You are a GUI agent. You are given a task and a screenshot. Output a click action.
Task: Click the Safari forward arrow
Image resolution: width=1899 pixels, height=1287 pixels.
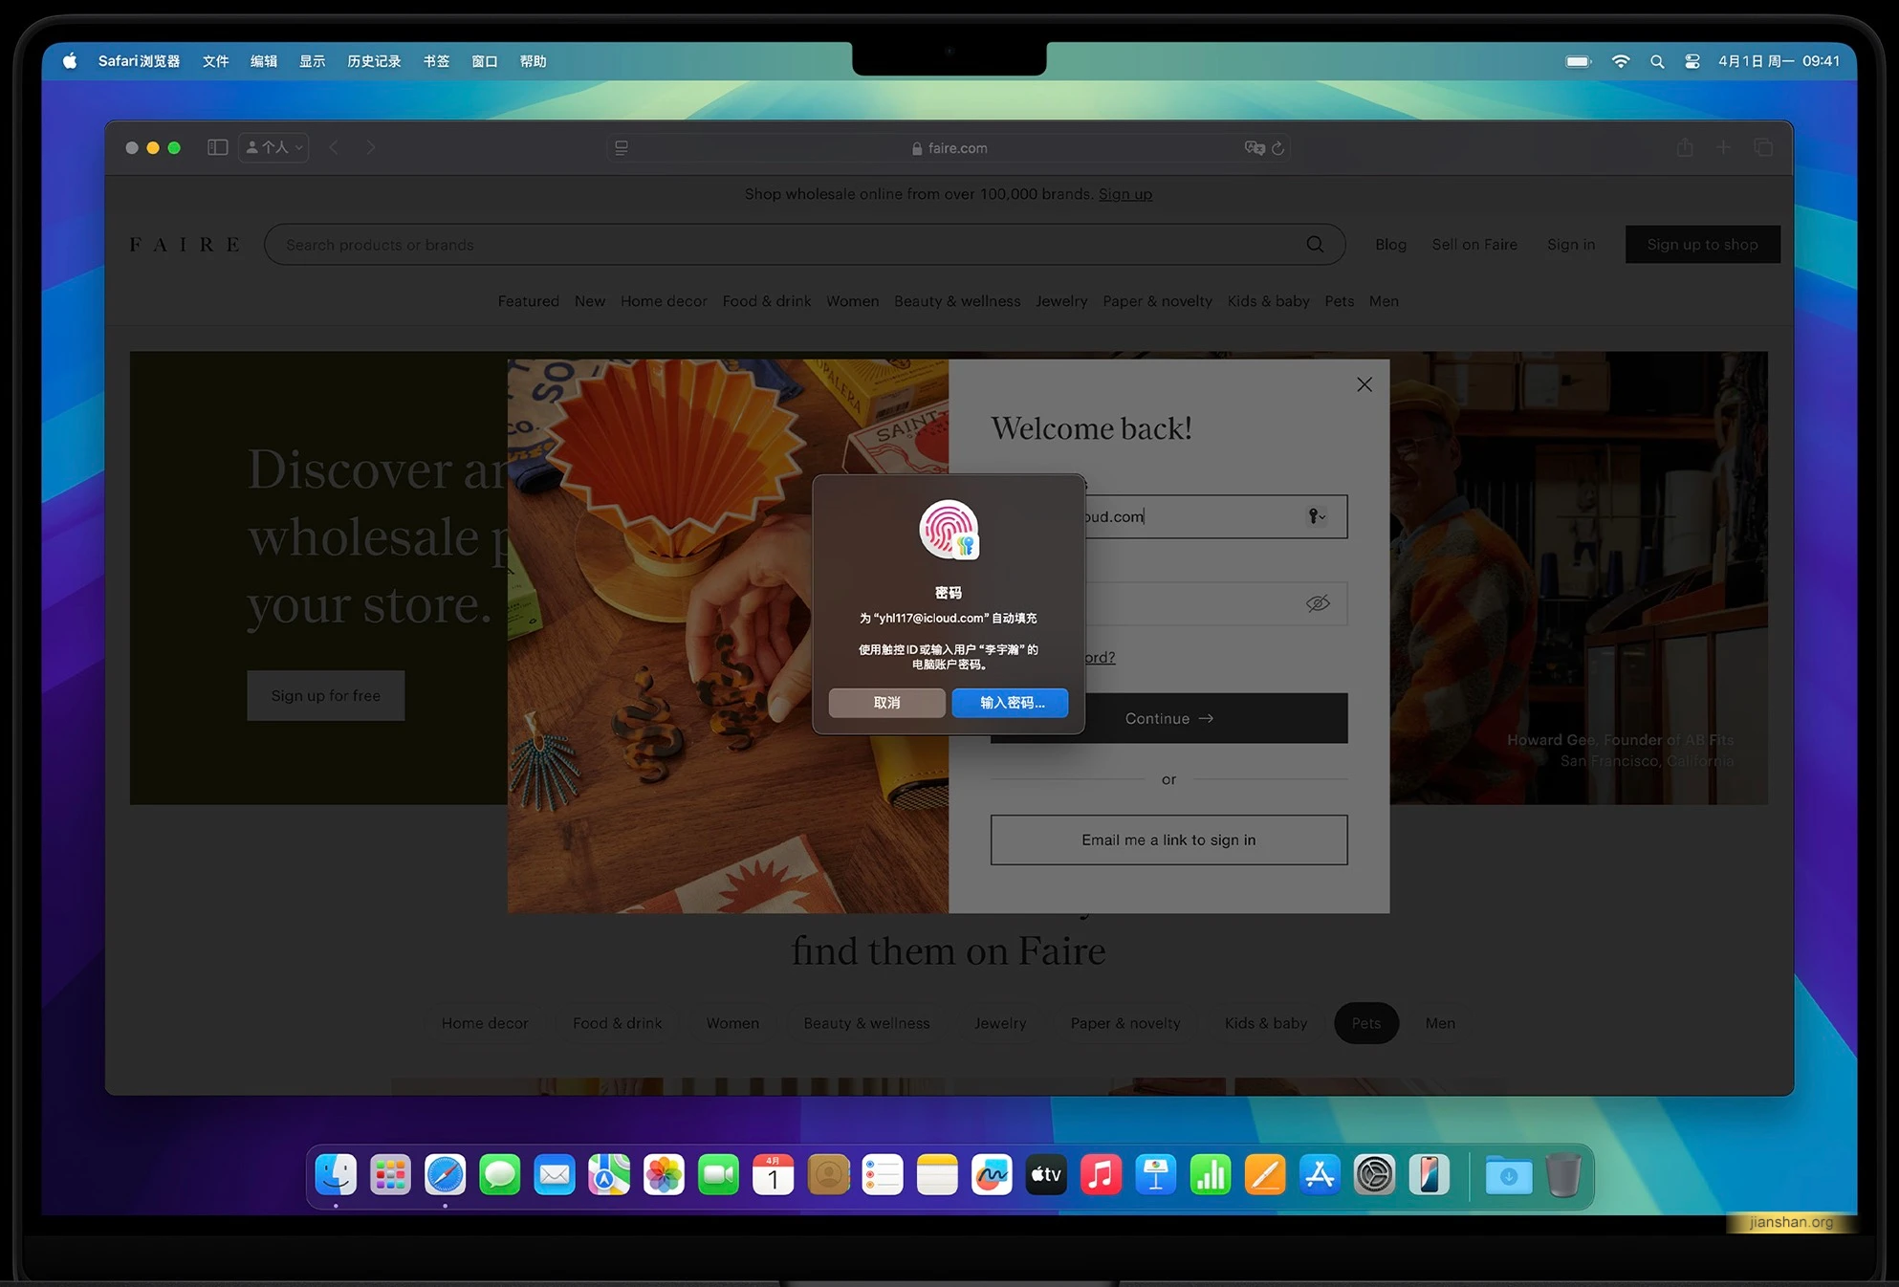pyautogui.click(x=371, y=147)
